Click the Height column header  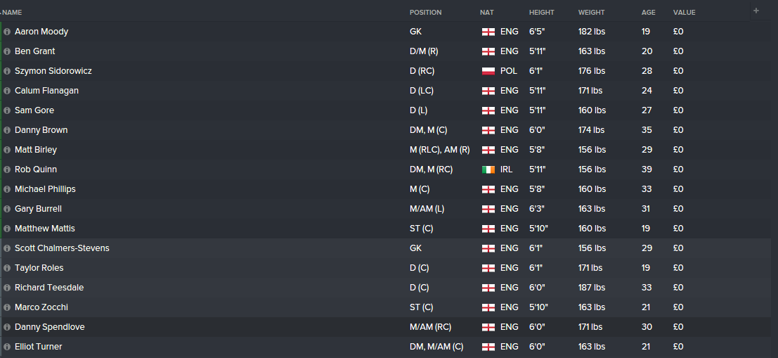[x=541, y=13]
